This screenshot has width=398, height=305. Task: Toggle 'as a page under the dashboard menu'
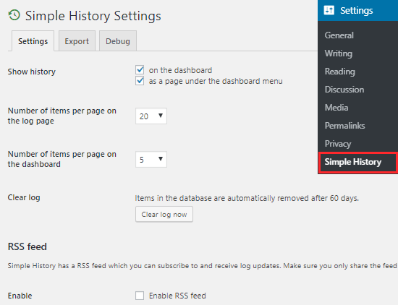(140, 81)
